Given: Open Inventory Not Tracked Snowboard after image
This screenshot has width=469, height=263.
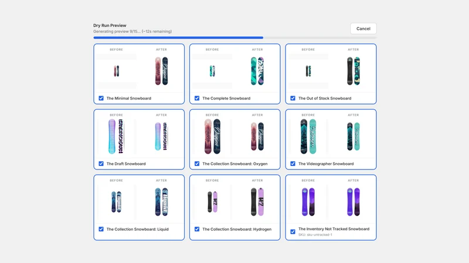Looking at the screenshot, I should (354, 202).
